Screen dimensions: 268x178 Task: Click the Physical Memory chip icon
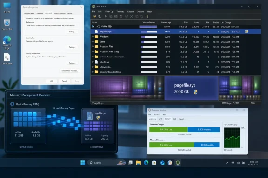click(x=12, y=104)
